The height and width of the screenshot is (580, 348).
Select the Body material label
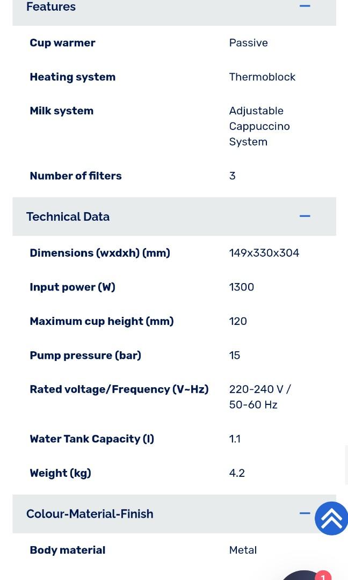(x=68, y=550)
